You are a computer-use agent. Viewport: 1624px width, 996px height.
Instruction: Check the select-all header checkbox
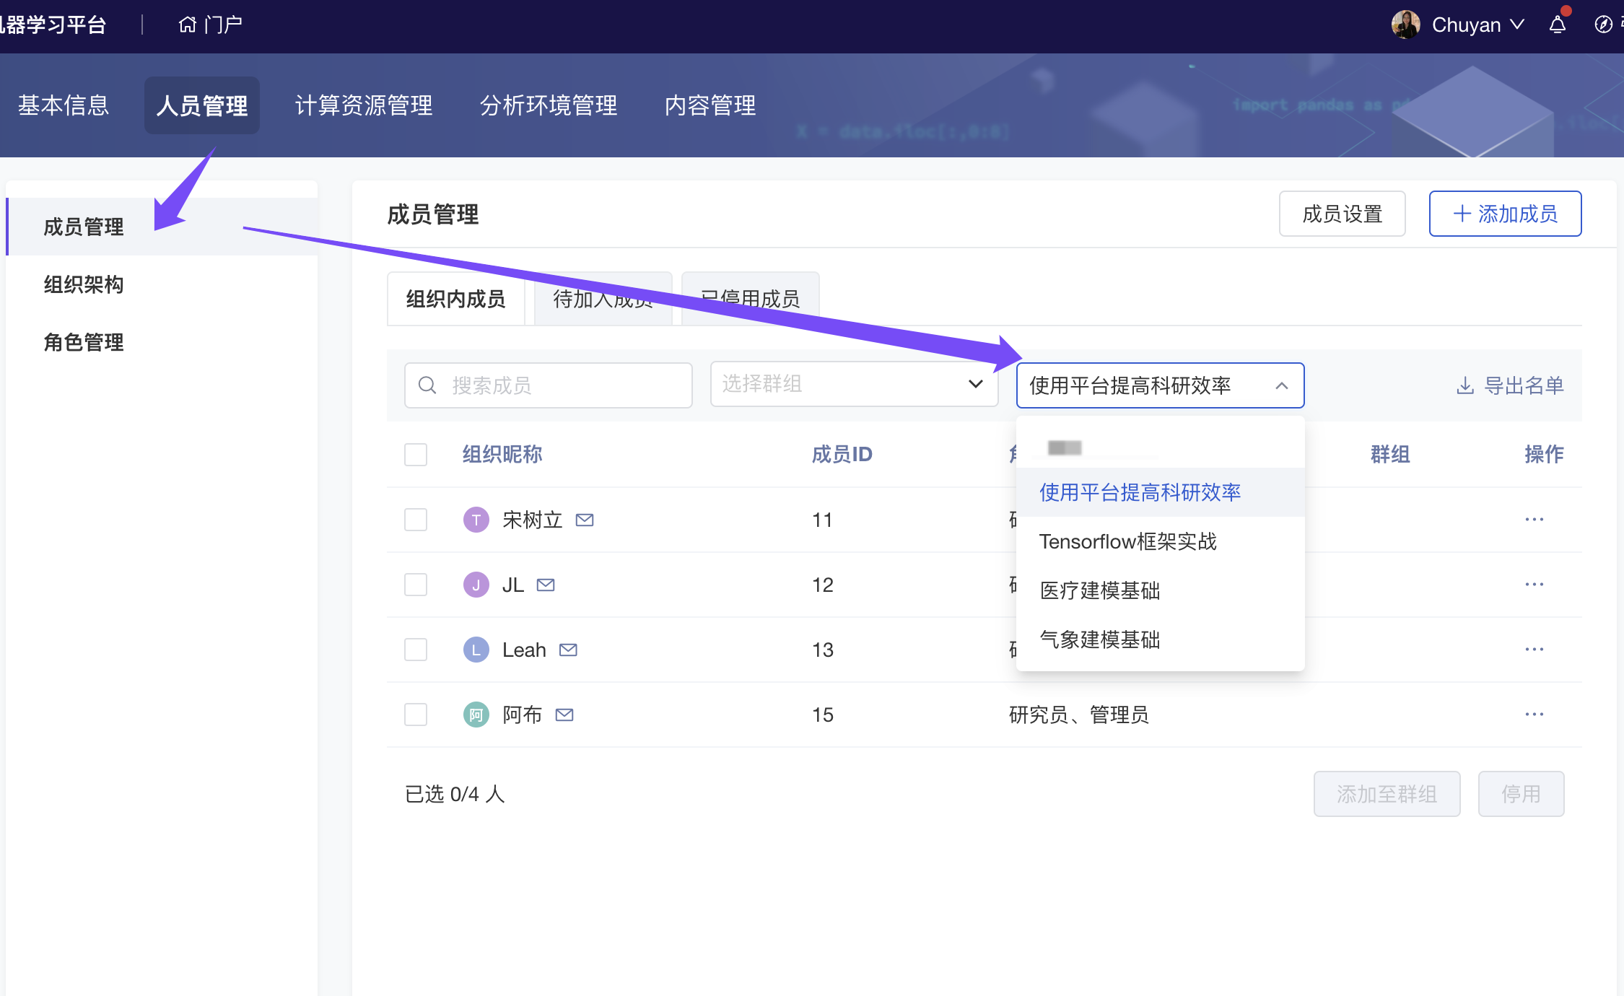416,455
